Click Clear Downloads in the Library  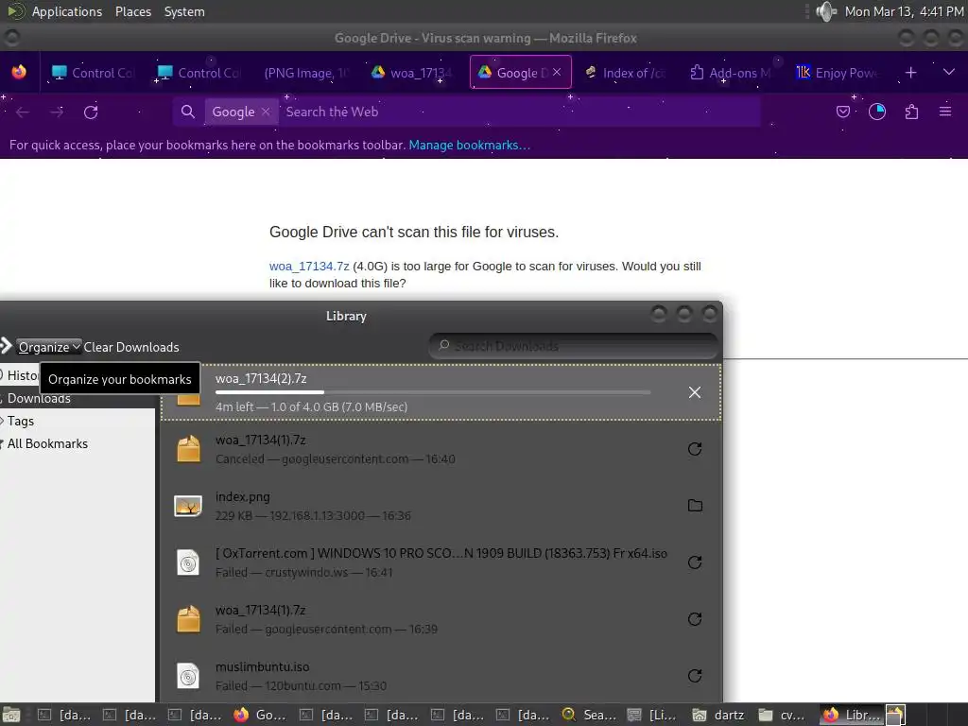click(x=130, y=347)
